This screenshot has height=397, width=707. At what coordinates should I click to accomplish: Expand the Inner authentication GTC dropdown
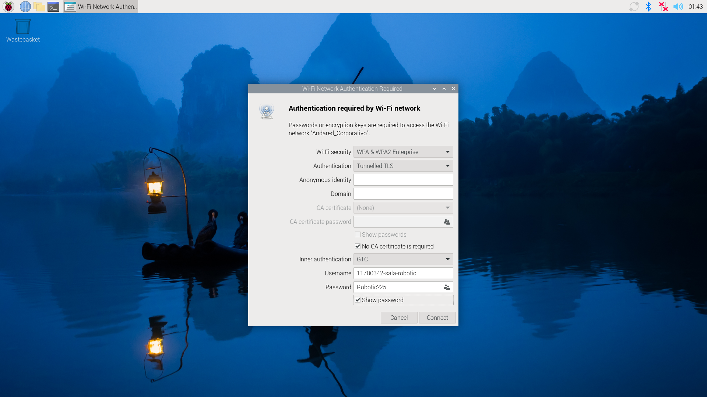tap(403, 260)
